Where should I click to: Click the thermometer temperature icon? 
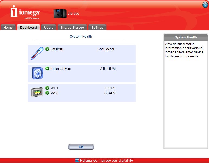pos(37,53)
